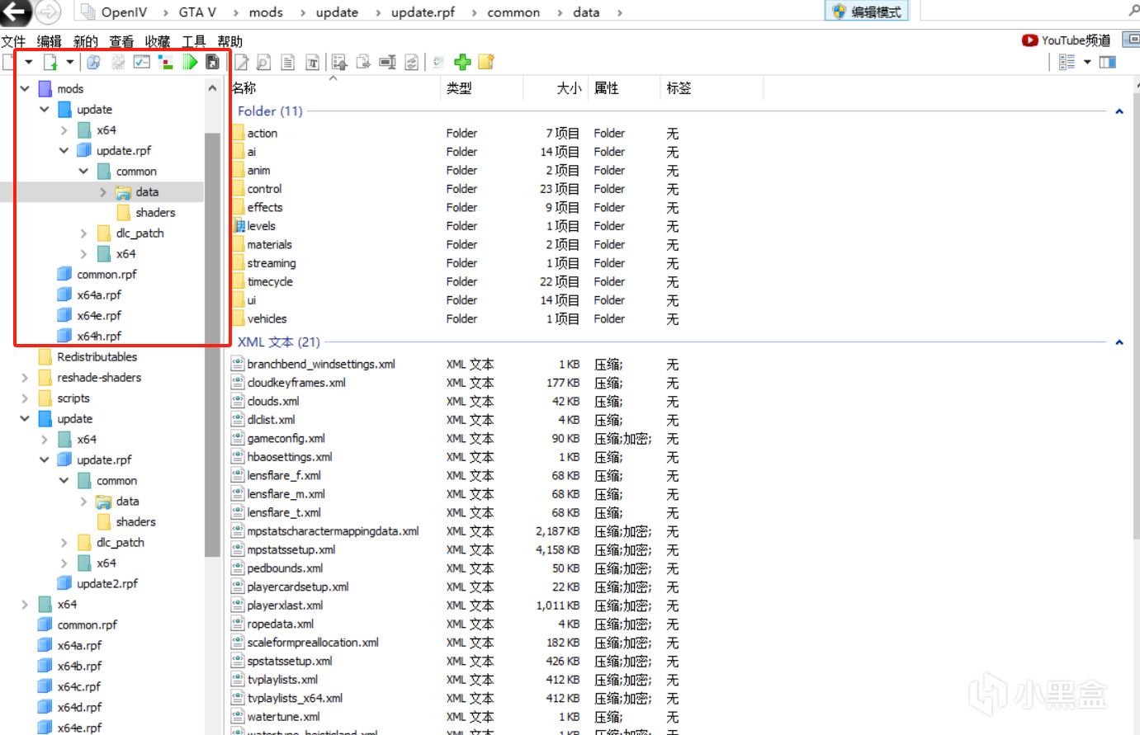Viewport: 1140px width, 735px height.
Task: Click the page with circular arrows icon
Action: (411, 62)
